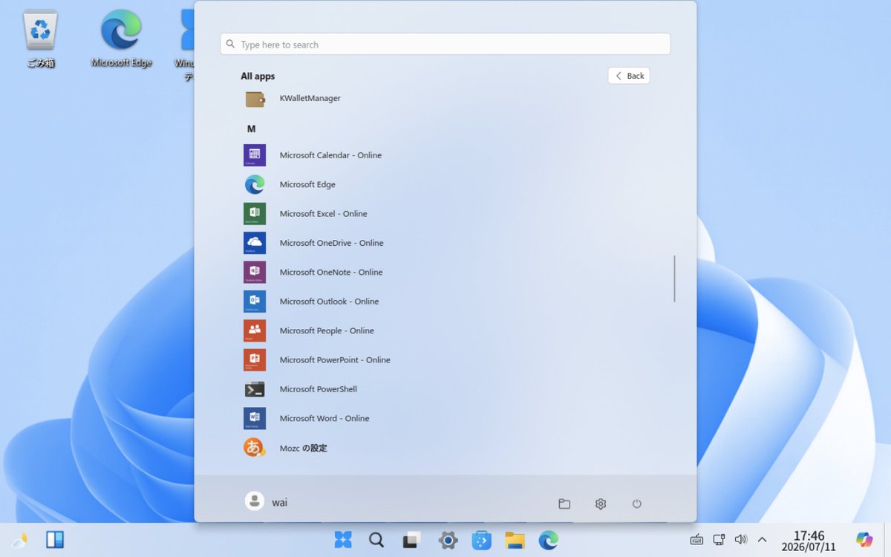This screenshot has width=891, height=557.
Task: Select the Microsoft Edge desktop shortcut
Action: pos(121,39)
